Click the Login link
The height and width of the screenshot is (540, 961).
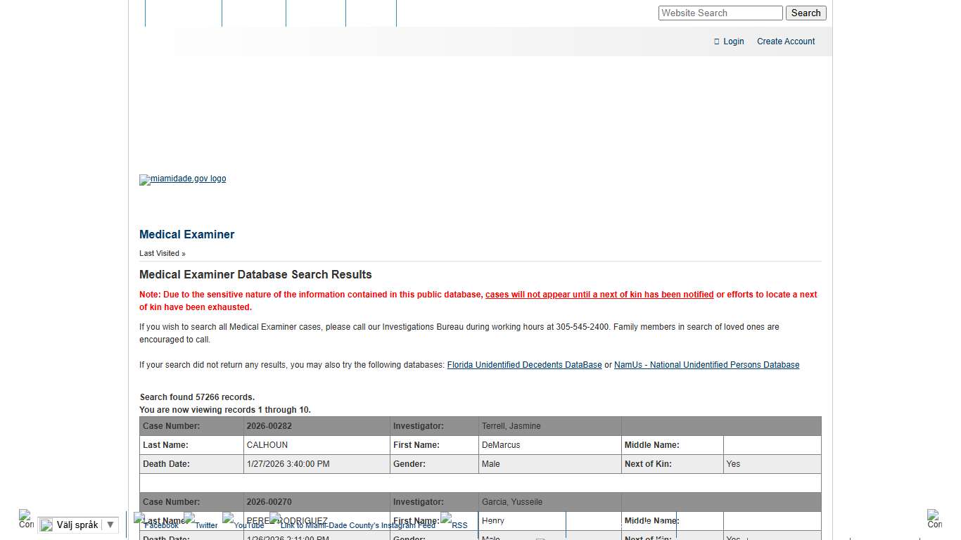(x=733, y=41)
